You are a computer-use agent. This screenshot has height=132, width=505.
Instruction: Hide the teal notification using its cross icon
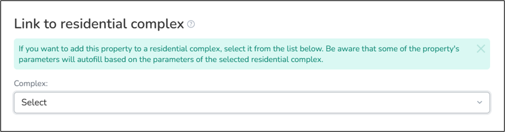click(481, 49)
